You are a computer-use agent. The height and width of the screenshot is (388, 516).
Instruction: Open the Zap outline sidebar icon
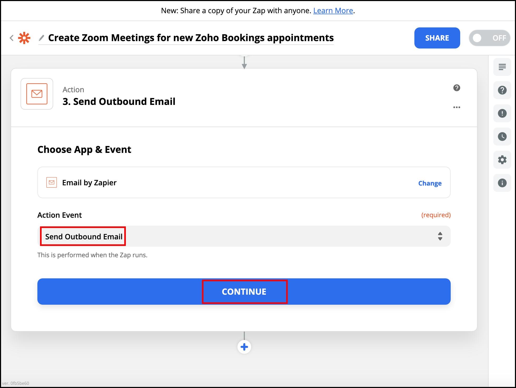tap(502, 67)
